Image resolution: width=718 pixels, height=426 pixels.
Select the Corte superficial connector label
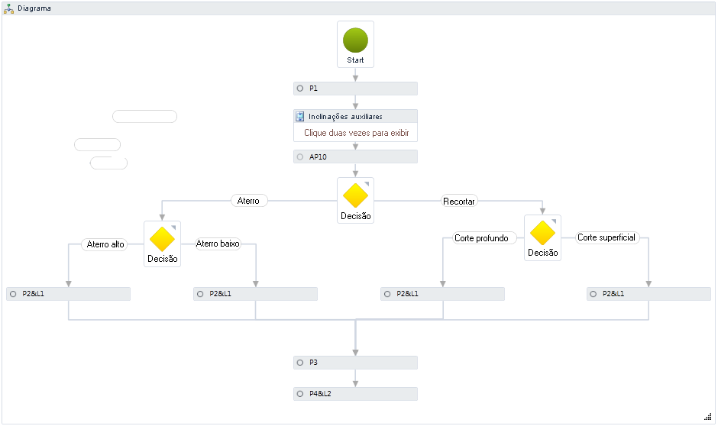606,237
